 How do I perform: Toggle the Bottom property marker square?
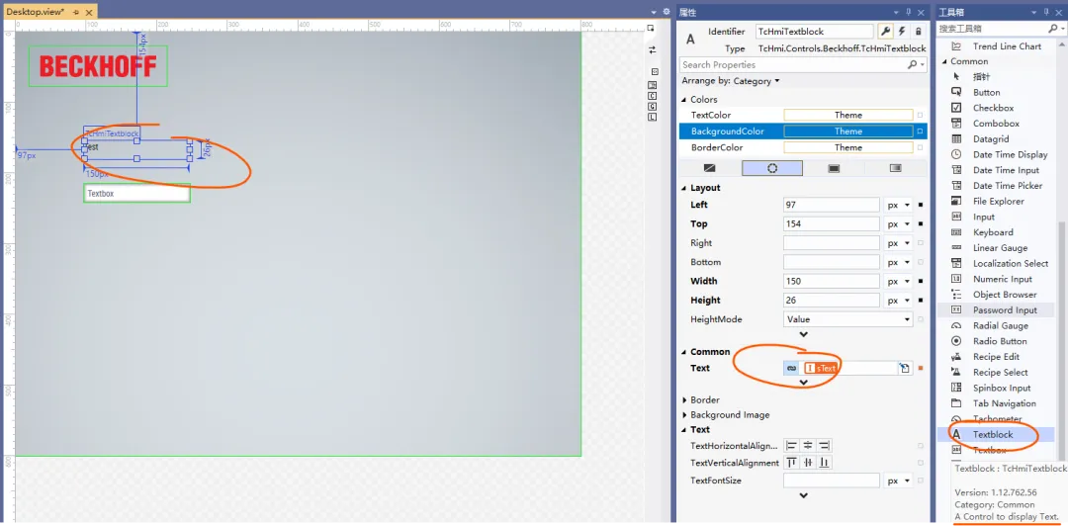(x=921, y=262)
